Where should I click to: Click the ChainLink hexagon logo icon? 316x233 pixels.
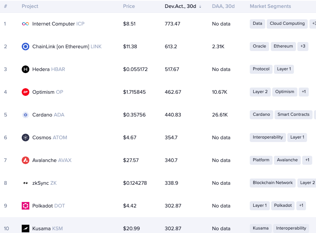pyautogui.click(x=26, y=47)
